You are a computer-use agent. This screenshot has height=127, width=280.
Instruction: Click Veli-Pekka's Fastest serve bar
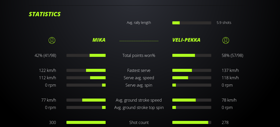pos(192,70)
